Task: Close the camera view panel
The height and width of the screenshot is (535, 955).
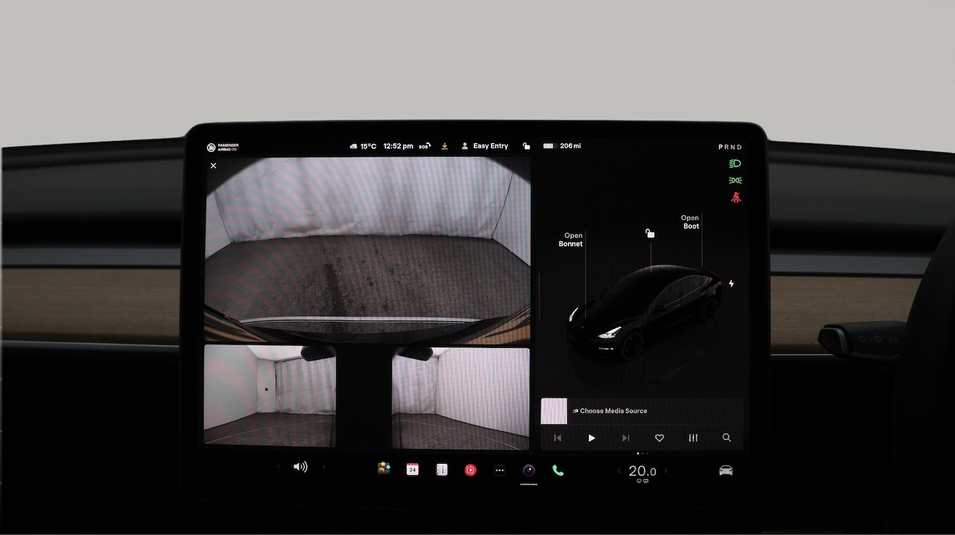Action: [x=213, y=166]
